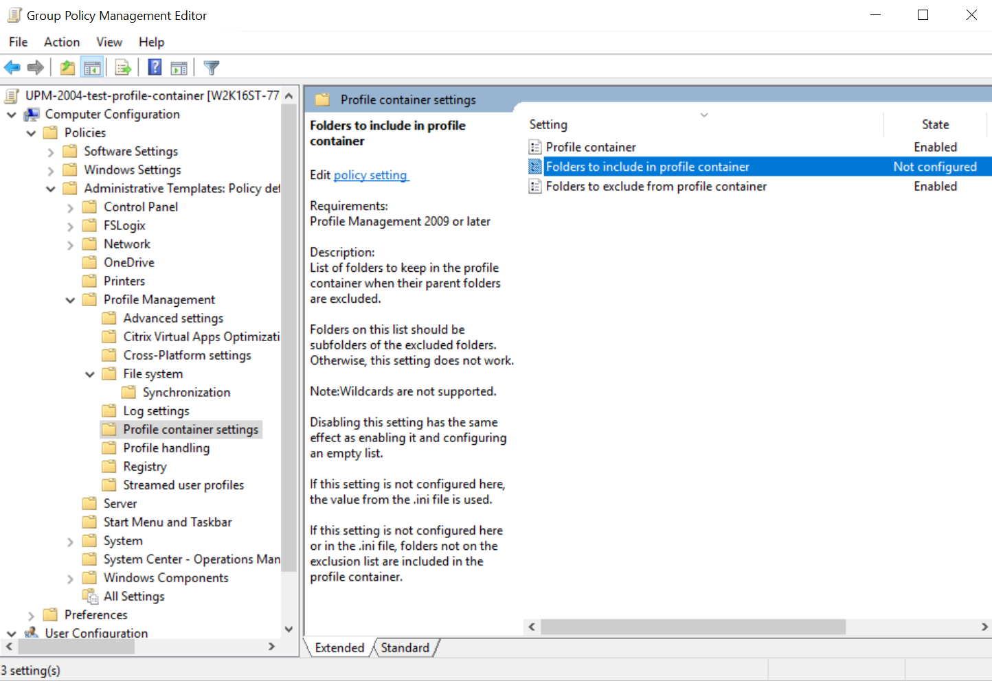Expand the System node
The width and height of the screenshot is (992, 683).
[x=70, y=542]
